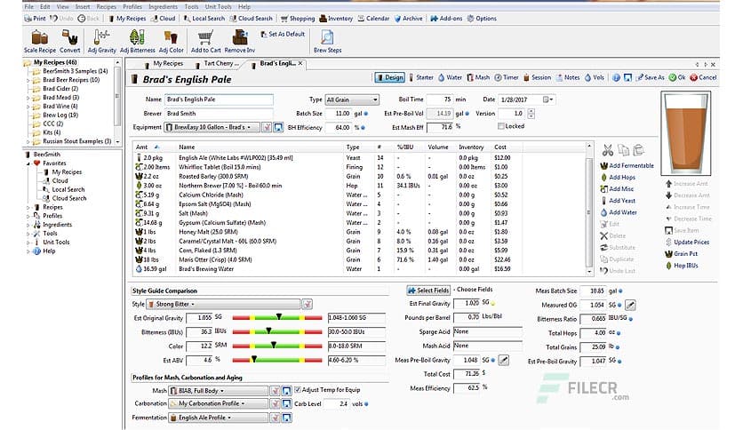Open the Adj Gravity tool

[x=102, y=41]
